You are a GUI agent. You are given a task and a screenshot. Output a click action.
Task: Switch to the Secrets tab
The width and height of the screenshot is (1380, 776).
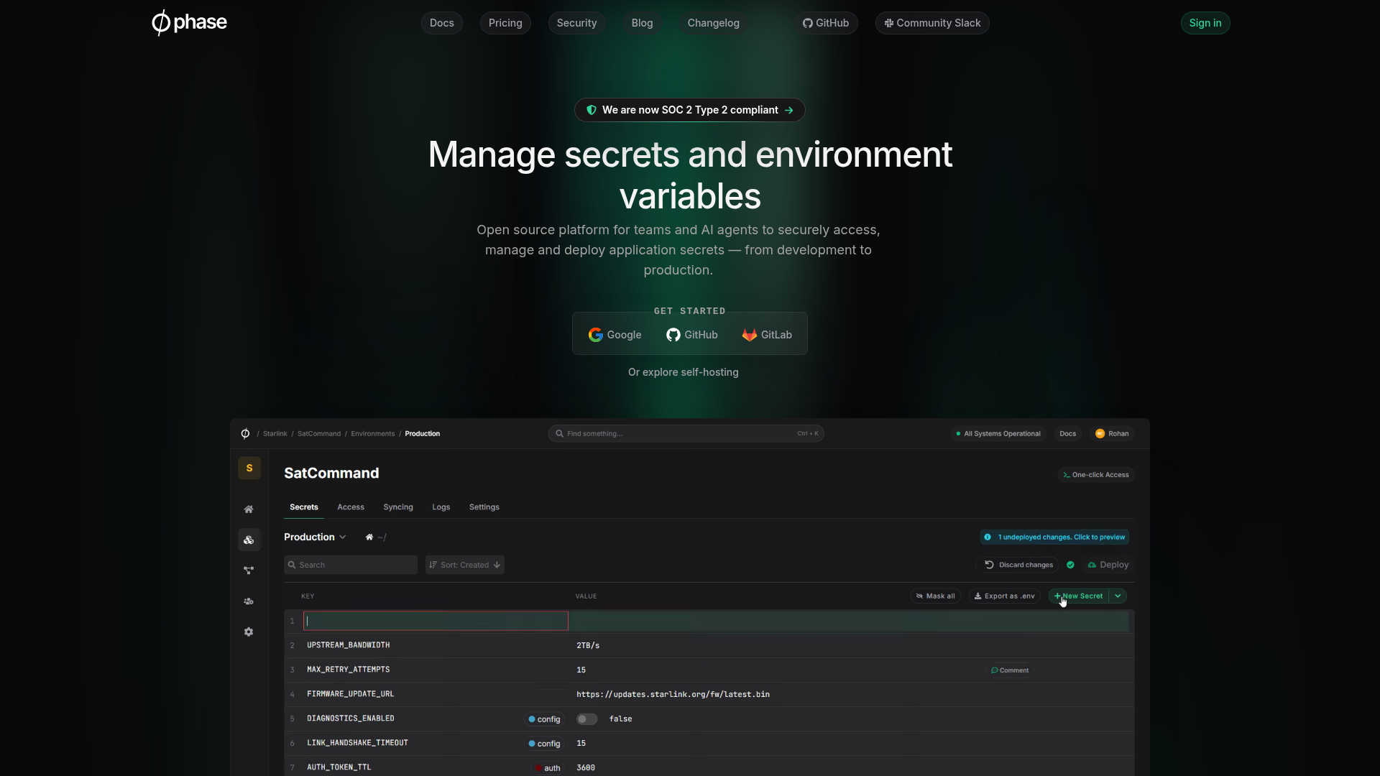[303, 507]
